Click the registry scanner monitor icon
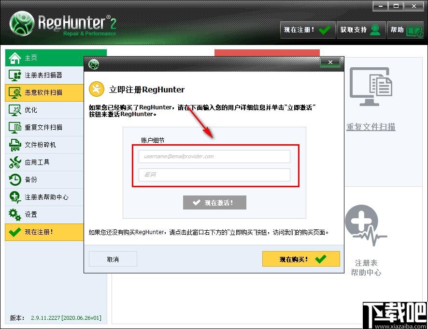The image size is (428, 329). (15, 75)
